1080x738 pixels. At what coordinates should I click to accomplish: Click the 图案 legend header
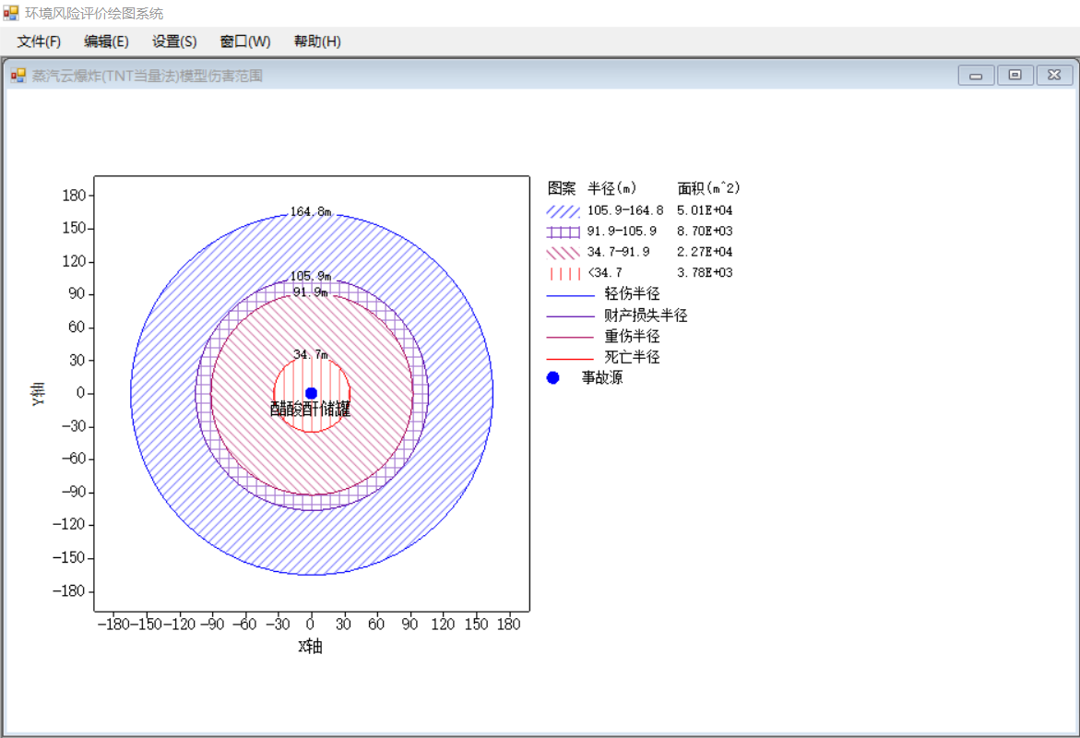tap(562, 188)
